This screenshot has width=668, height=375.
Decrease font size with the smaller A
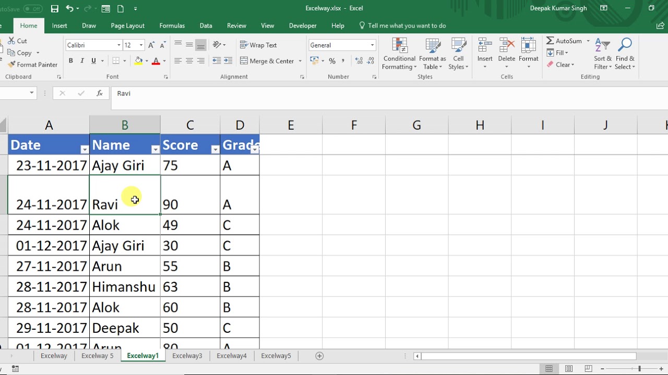[x=162, y=45]
